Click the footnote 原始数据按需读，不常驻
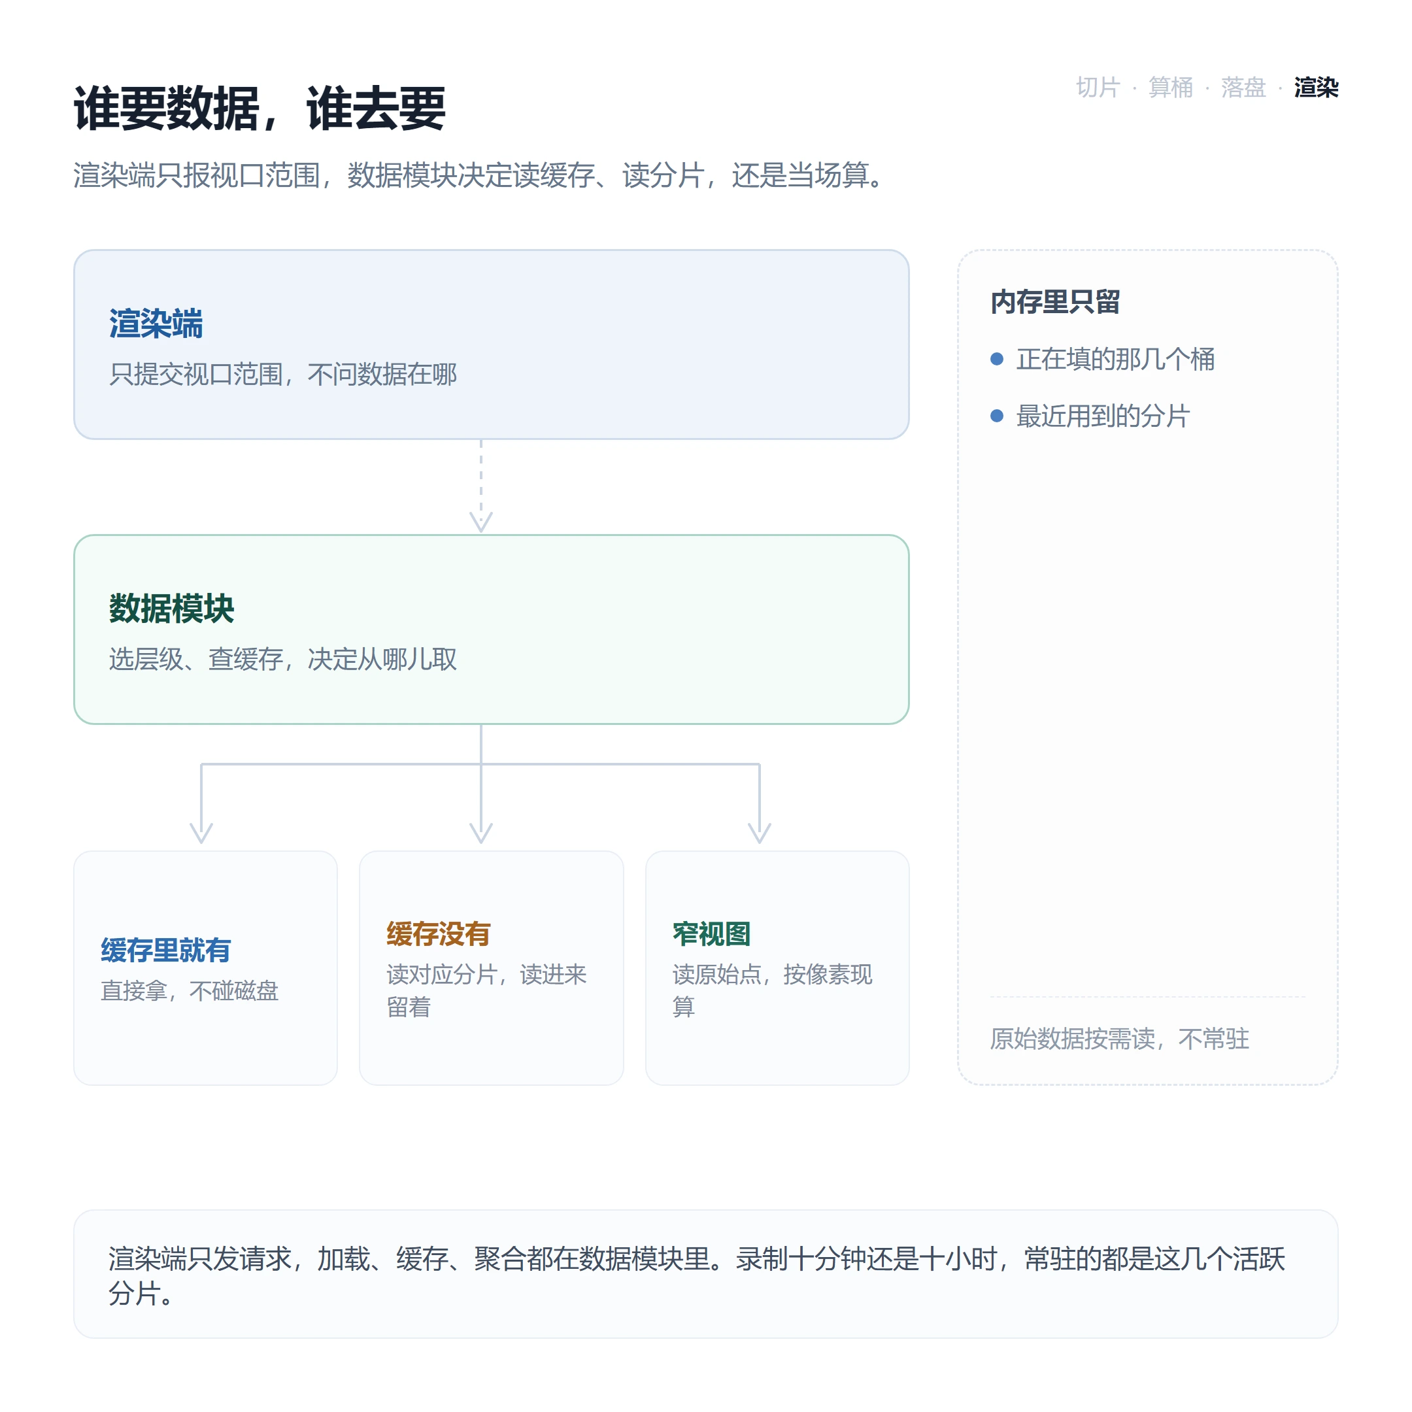 click(x=1120, y=1039)
